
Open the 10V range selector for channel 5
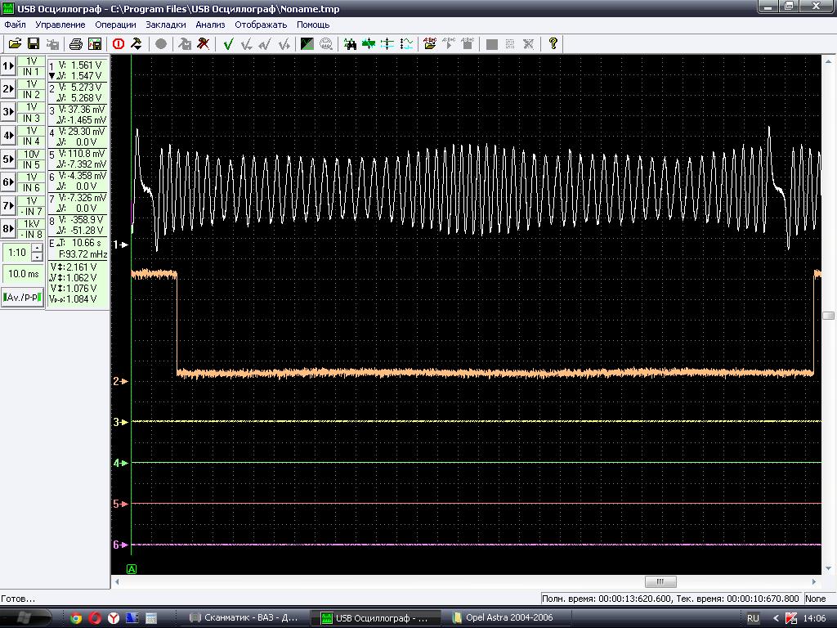click(x=32, y=155)
